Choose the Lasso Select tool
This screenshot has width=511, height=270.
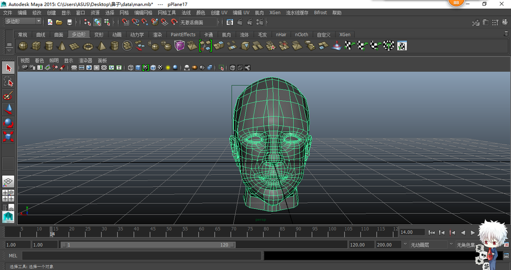click(8, 81)
